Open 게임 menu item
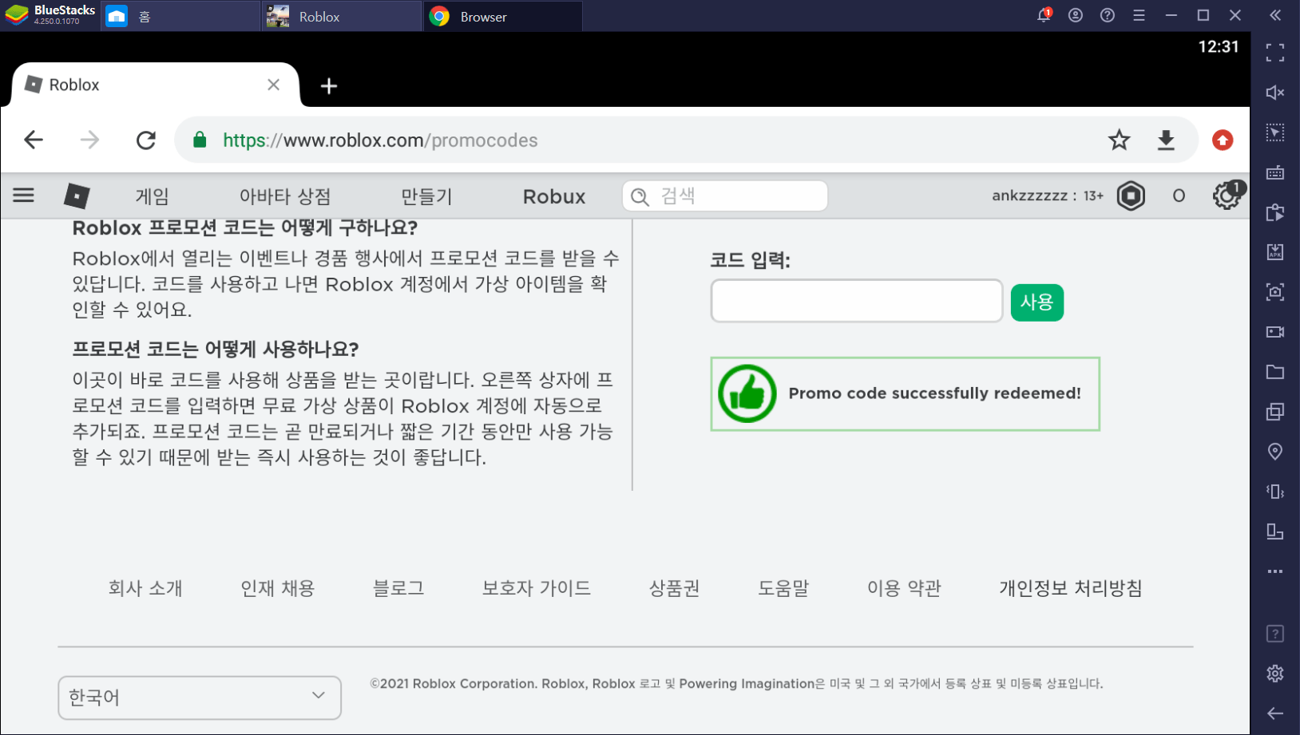Image resolution: width=1300 pixels, height=735 pixels. point(152,196)
